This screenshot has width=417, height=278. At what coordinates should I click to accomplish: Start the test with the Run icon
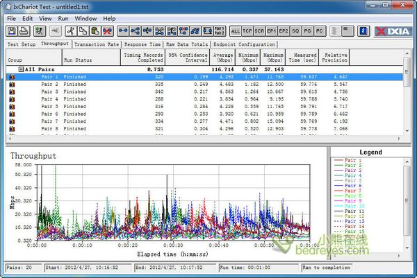(x=40, y=31)
